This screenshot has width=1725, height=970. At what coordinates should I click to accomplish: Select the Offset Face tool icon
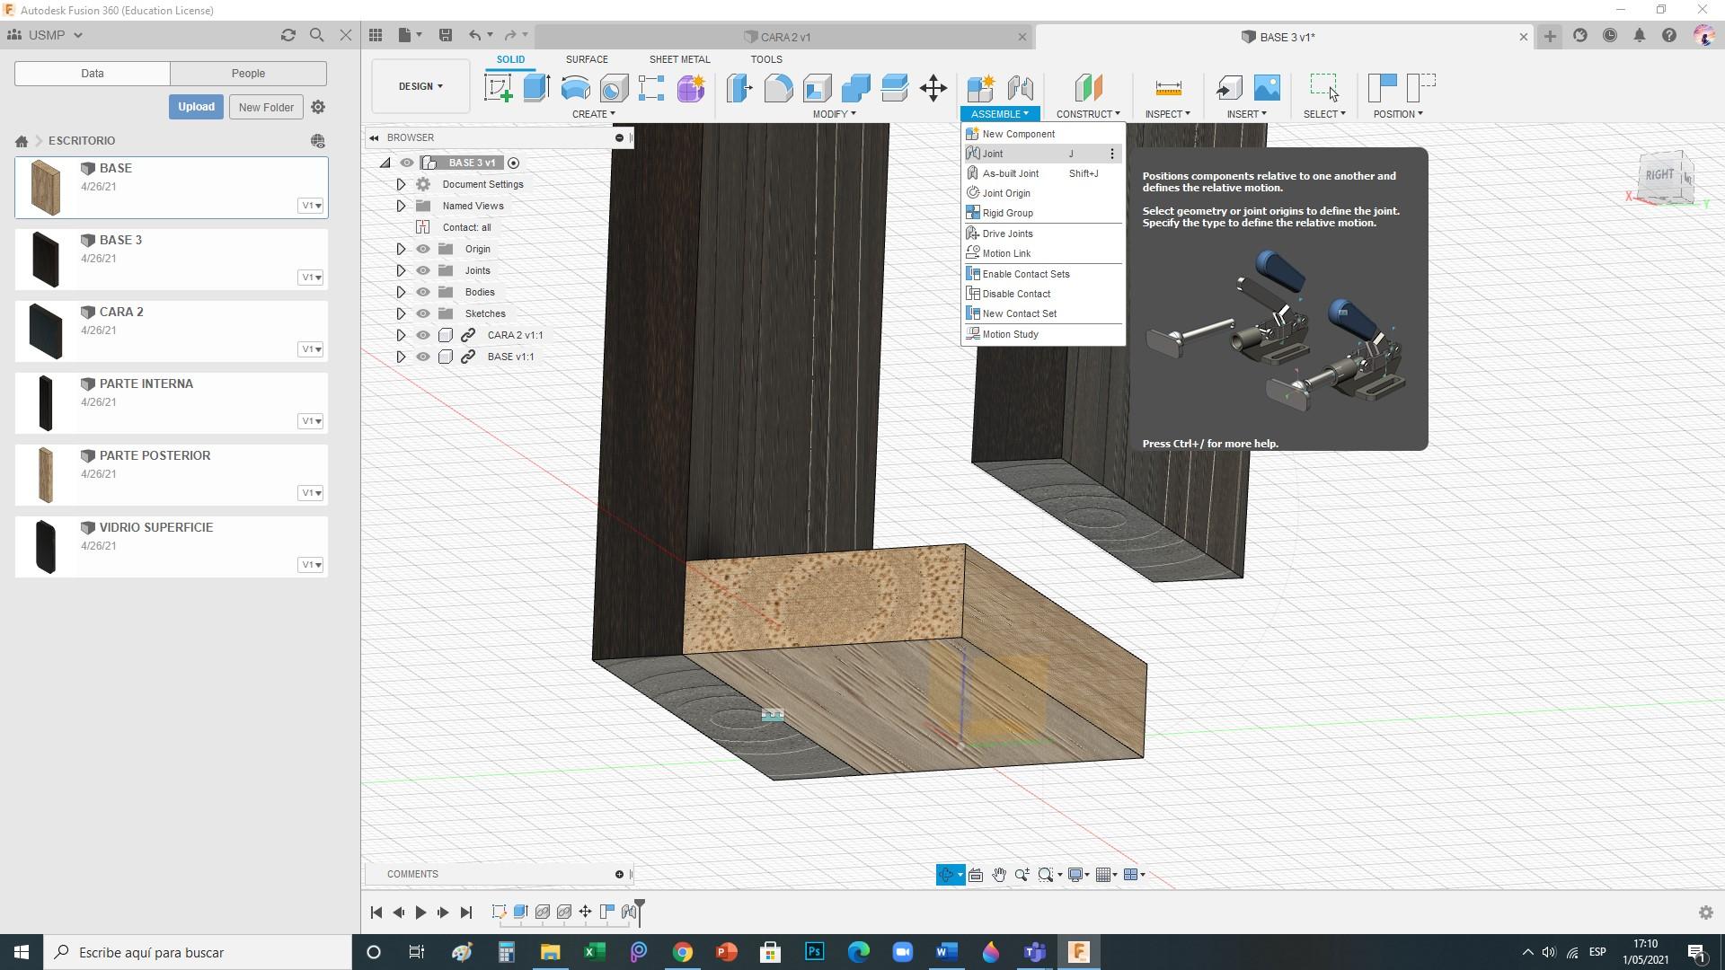(x=895, y=88)
